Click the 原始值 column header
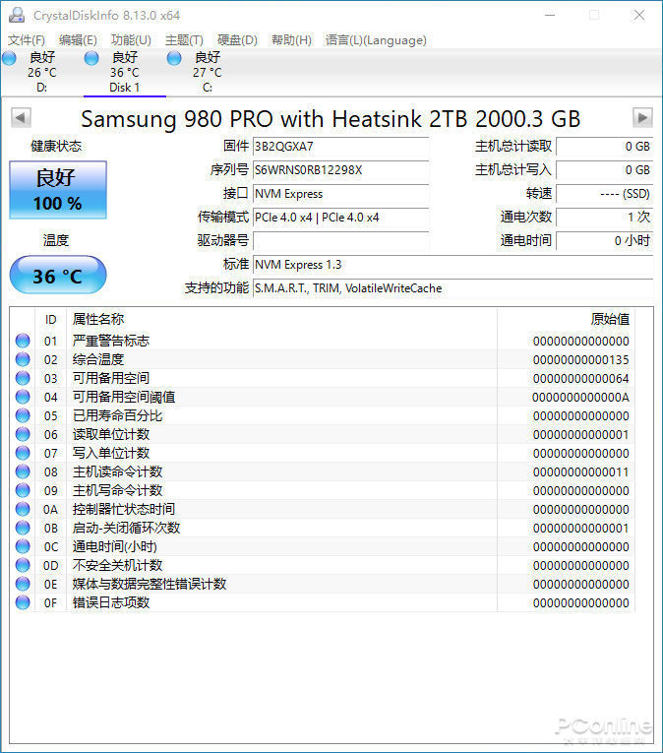Image resolution: width=663 pixels, height=753 pixels. pyautogui.click(x=566, y=319)
